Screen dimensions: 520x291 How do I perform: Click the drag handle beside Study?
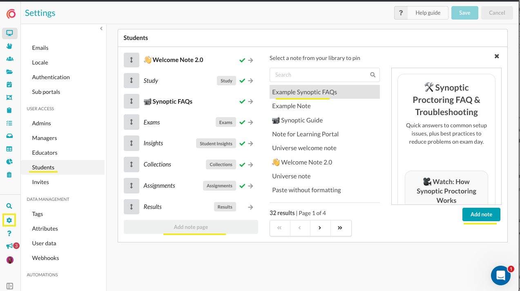point(131,81)
